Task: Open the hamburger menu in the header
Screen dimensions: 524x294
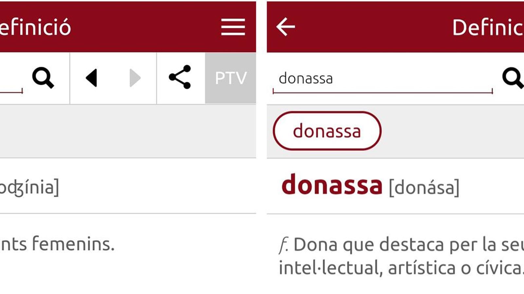Action: [233, 27]
